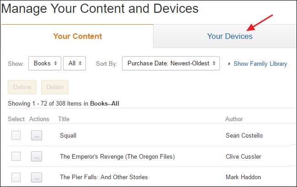Click the Deliver button
Viewport: 297px width, 187px height.
22,87
